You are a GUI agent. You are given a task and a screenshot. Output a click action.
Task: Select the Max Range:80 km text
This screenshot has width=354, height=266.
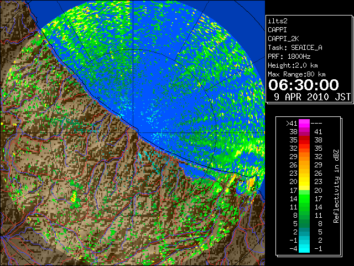pos(296,74)
